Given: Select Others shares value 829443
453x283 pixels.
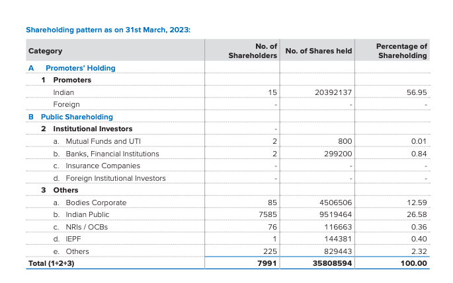Looking at the screenshot, I should coord(338,251).
